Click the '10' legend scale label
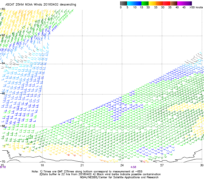This screenshot has height=179, width=204. point(135,7)
